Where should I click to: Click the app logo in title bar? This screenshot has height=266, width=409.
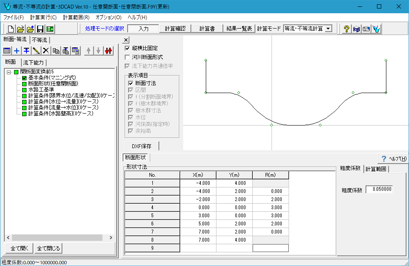(x=7, y=6)
